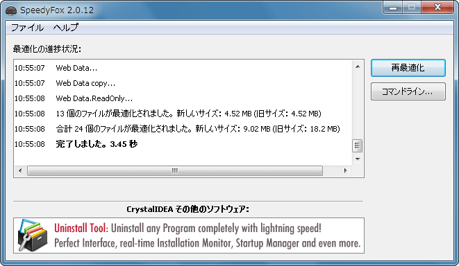The image size is (459, 266).
Task: Select the 'Web Data copy...' log row
Action: (x=183, y=83)
